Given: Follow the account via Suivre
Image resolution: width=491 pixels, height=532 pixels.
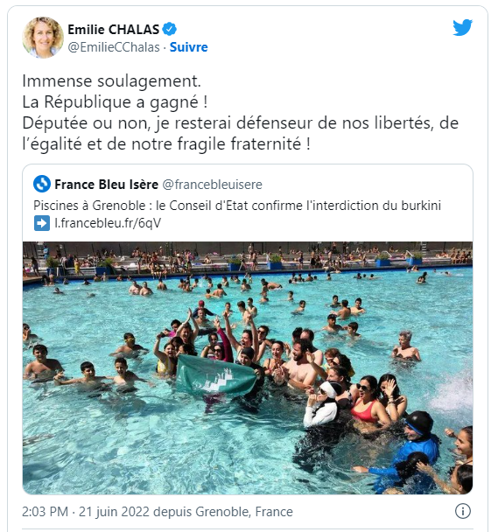Looking at the screenshot, I should point(189,47).
